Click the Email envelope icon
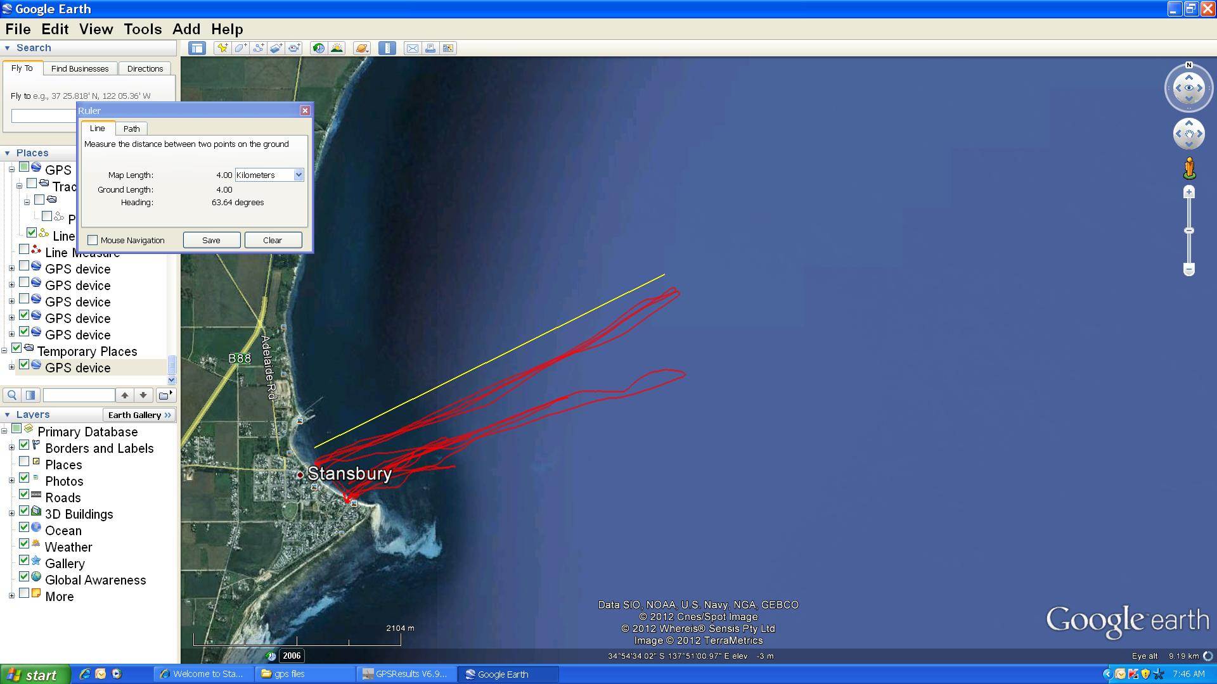 (x=412, y=48)
